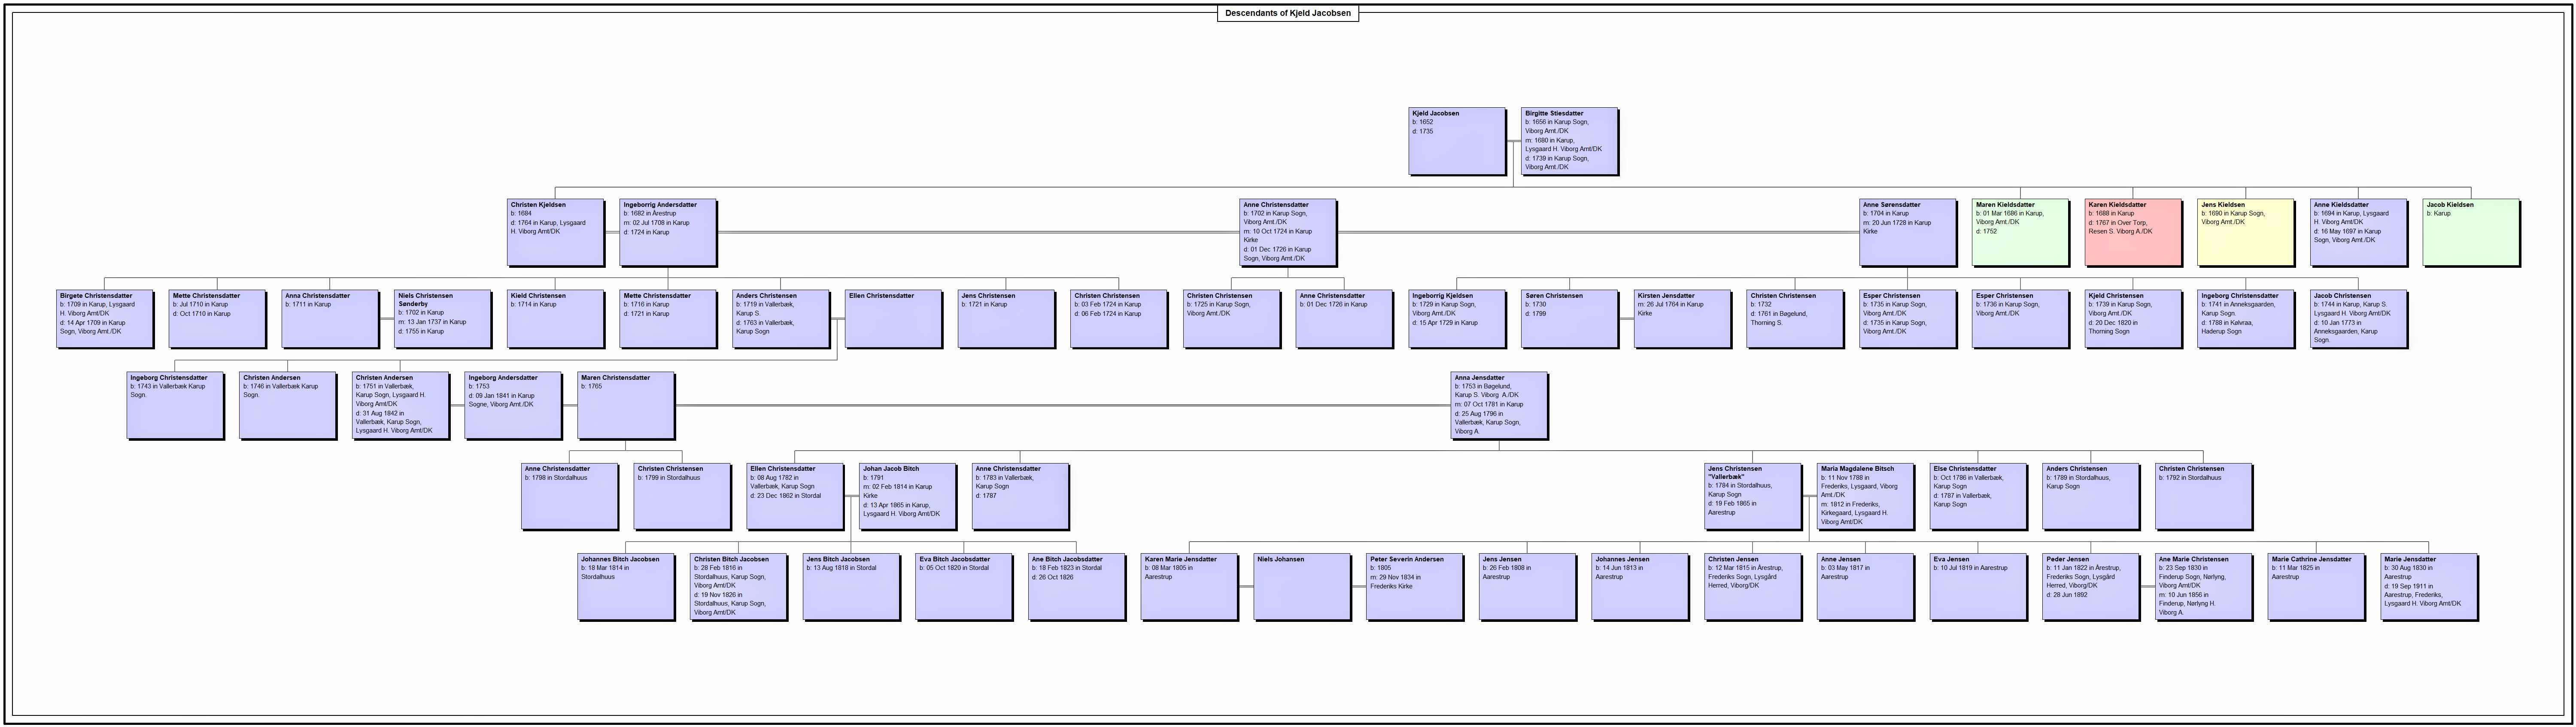Viewport: 2576px width, 727px height.
Task: Select Ellen Christensdatter born 08 Aug 1782
Action: pos(795,496)
